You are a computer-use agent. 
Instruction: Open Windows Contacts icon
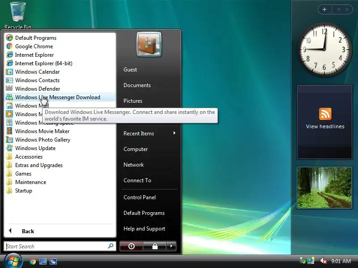[9, 80]
